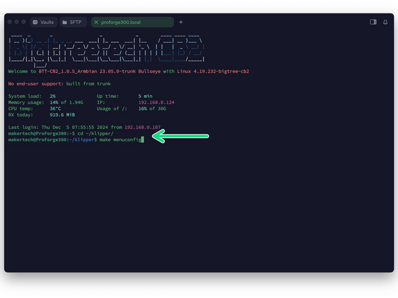The image size is (398, 298).
Task: Close the proforge300.local session icon
Action: point(96,22)
